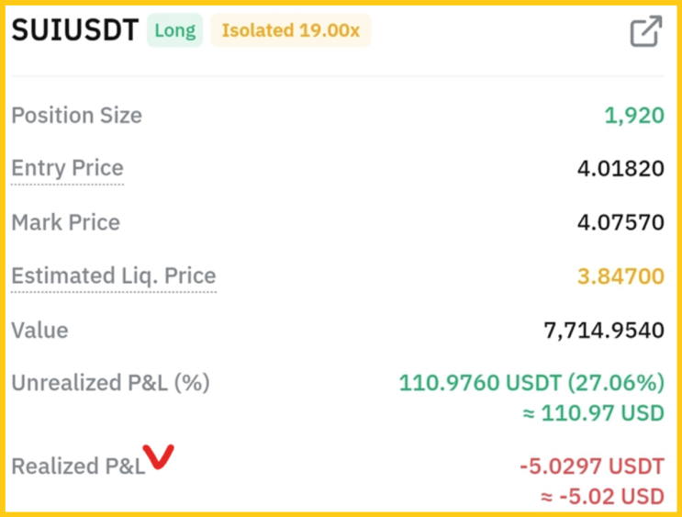Viewport: 682px width, 517px height.
Task: Click the position value 7,714.9540
Action: [602, 331]
